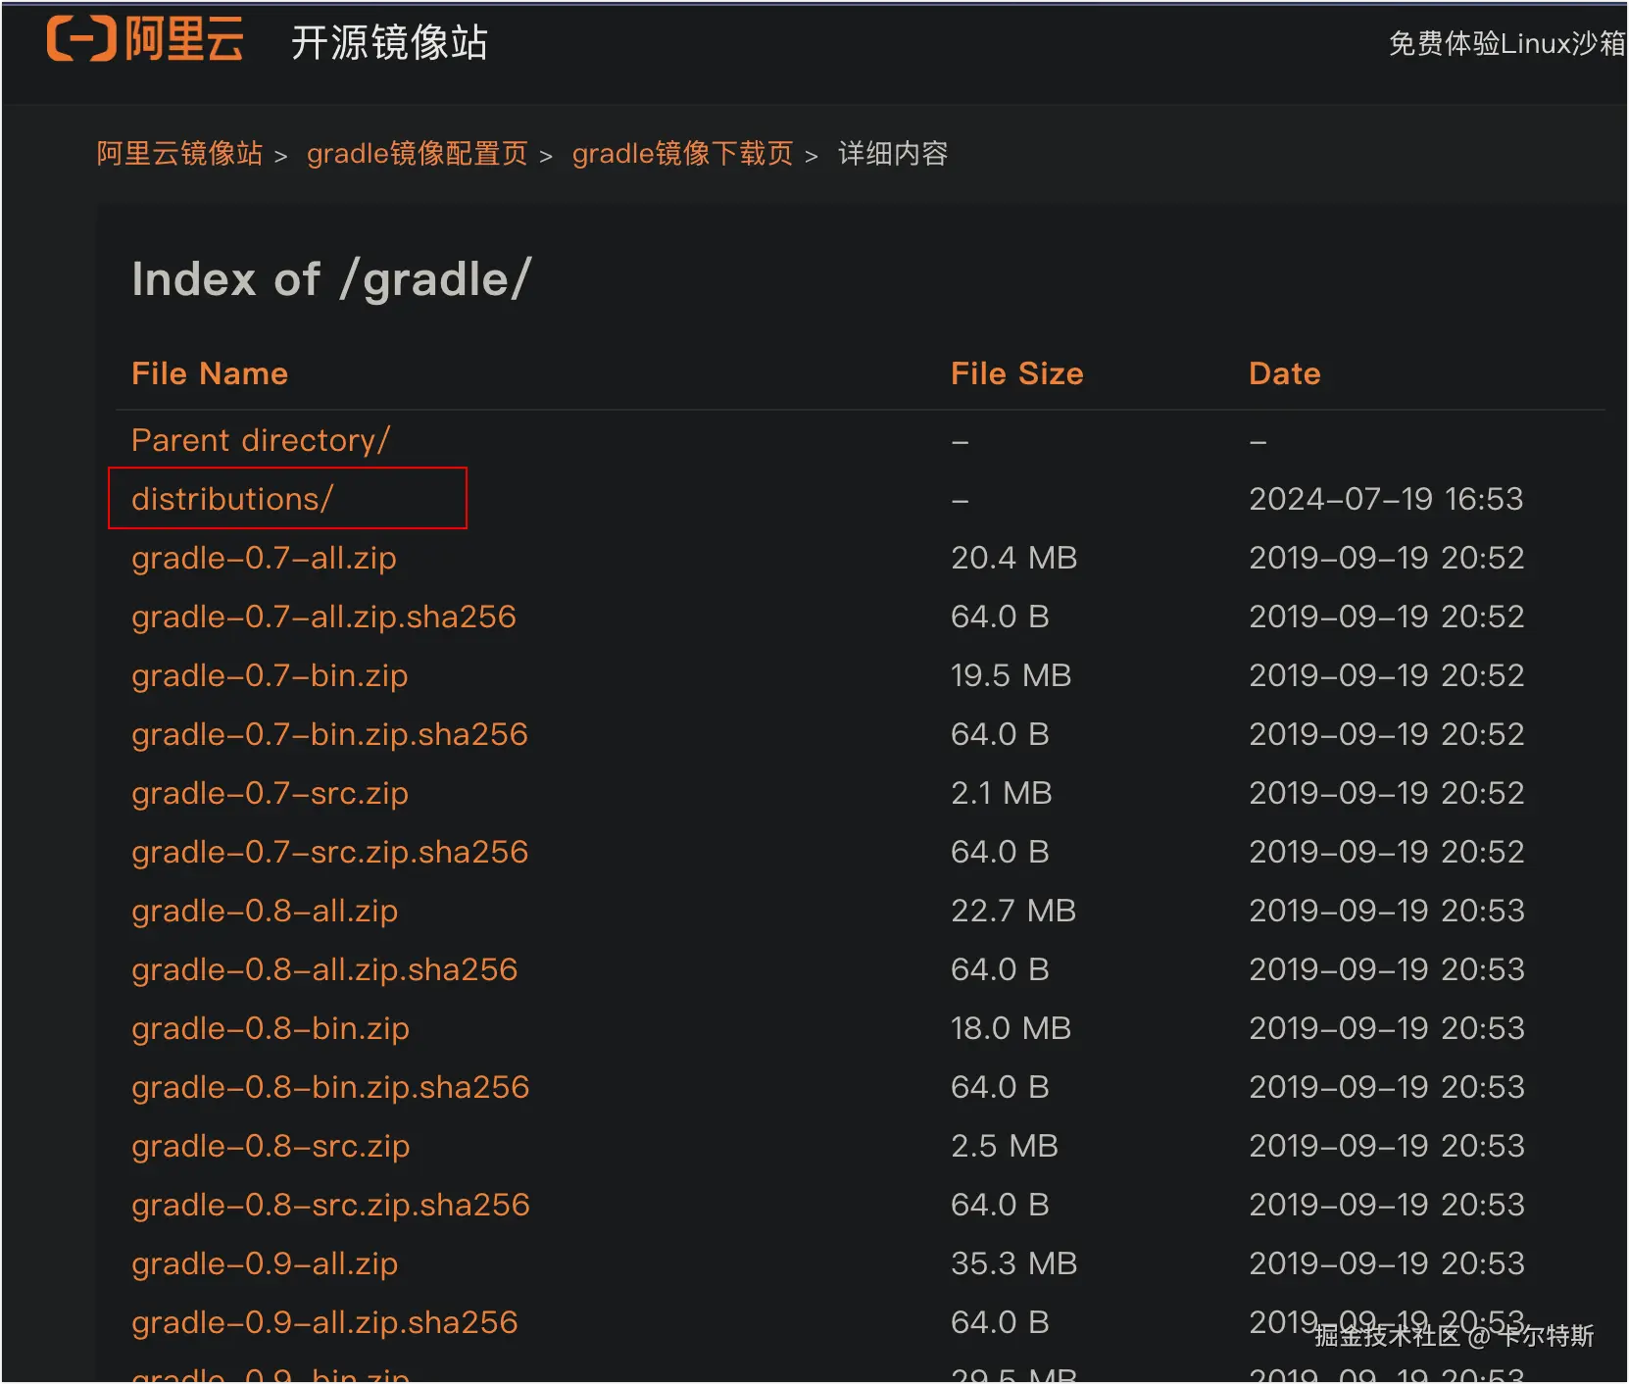The image size is (1629, 1384).
Task: Download gradle-0.8-src.zip
Action: tap(271, 1146)
